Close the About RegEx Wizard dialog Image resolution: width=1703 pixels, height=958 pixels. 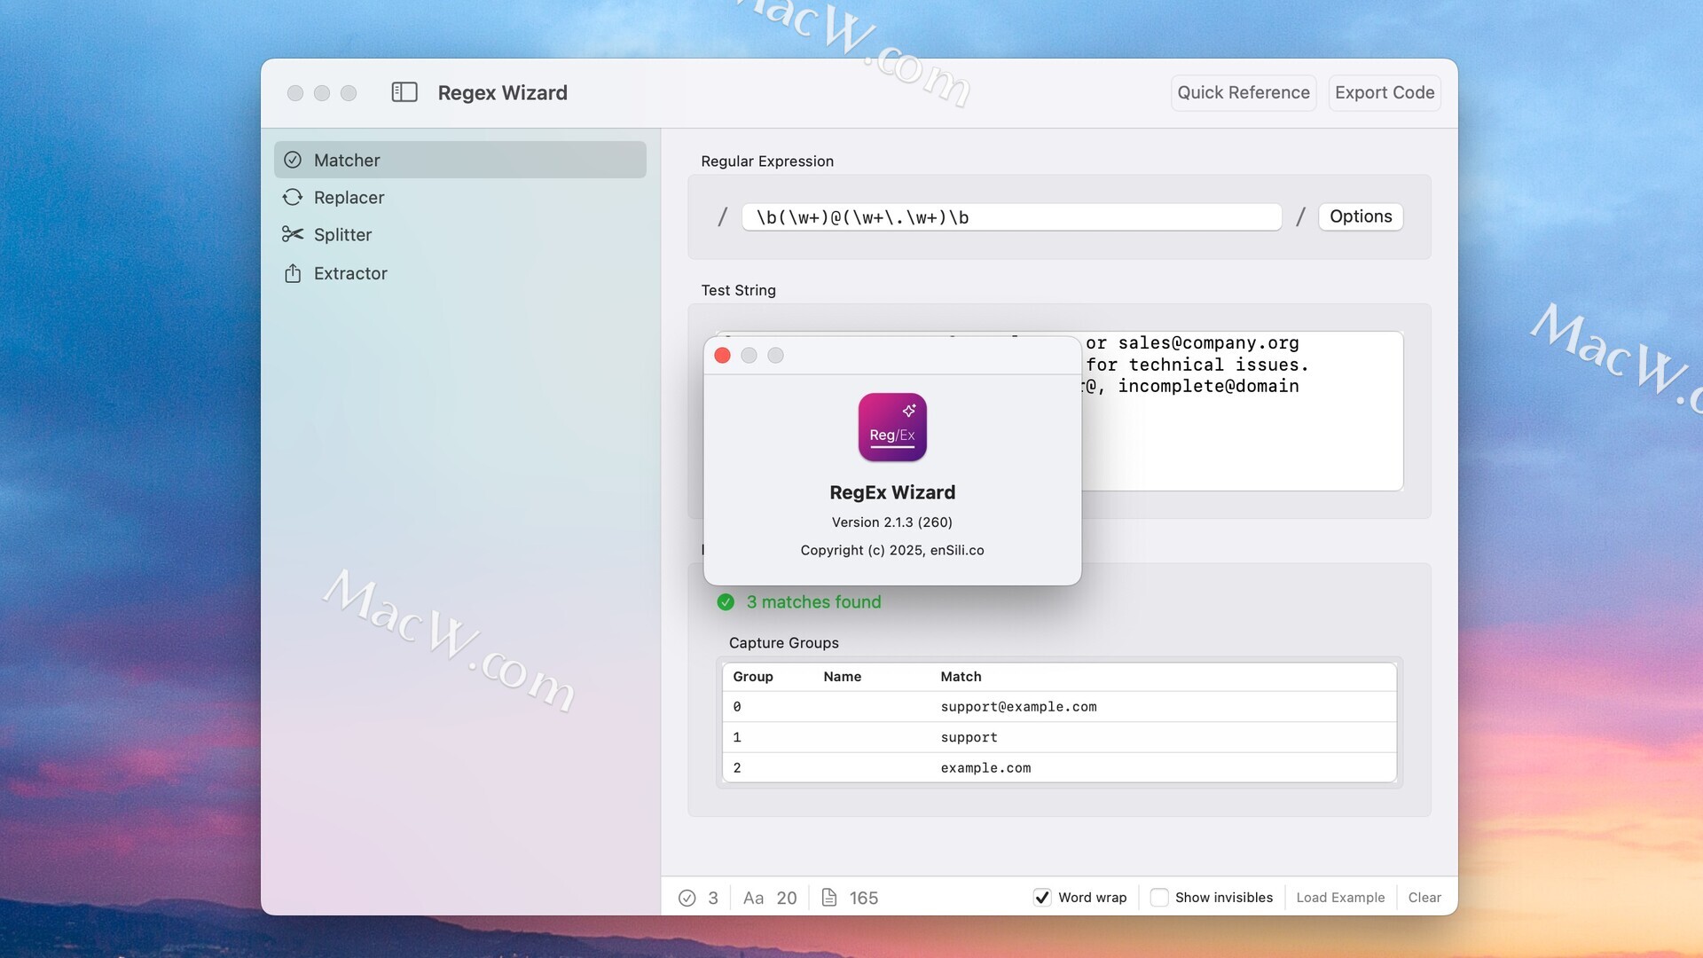coord(722,356)
